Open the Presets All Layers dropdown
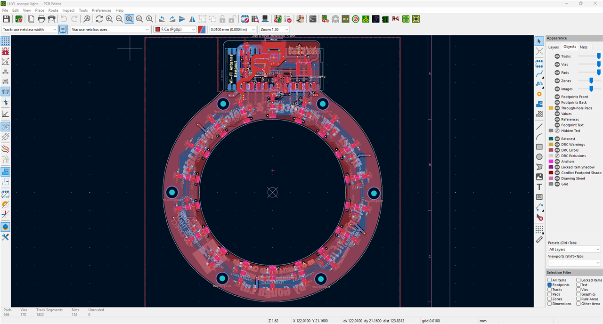This screenshot has height=324, width=603. (574, 249)
